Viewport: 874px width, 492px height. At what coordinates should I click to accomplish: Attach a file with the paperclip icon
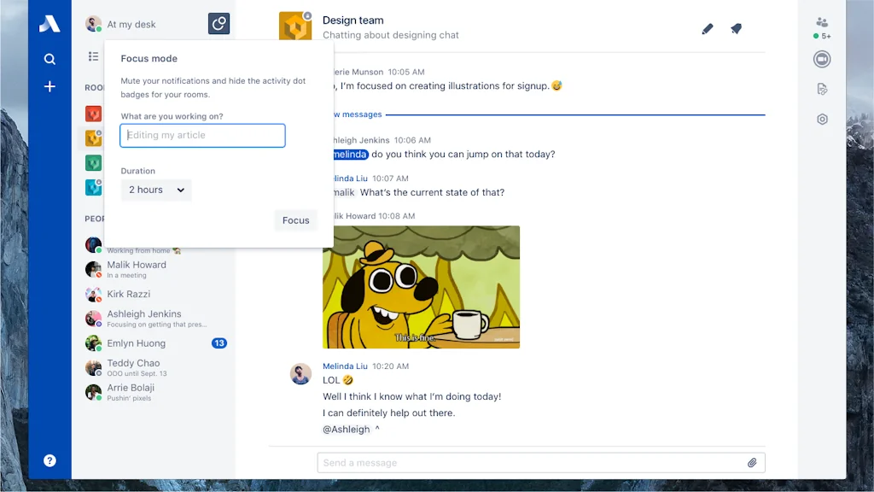(752, 462)
